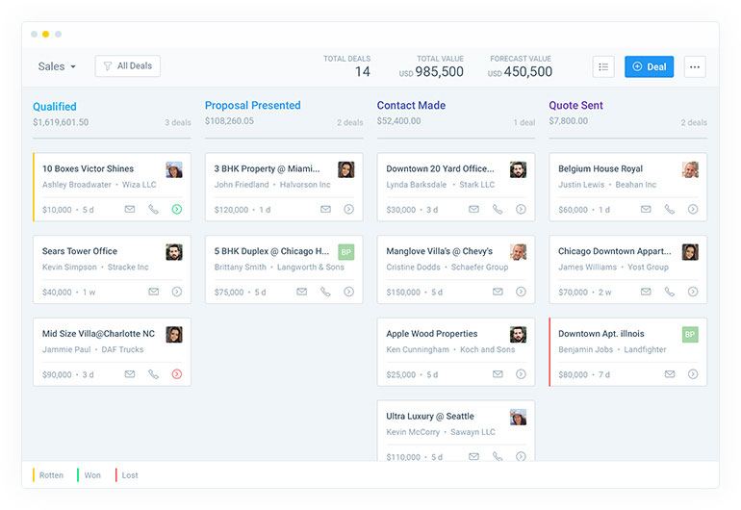This screenshot has width=741, height=510.
Task: Add a new Deal
Action: tap(649, 66)
